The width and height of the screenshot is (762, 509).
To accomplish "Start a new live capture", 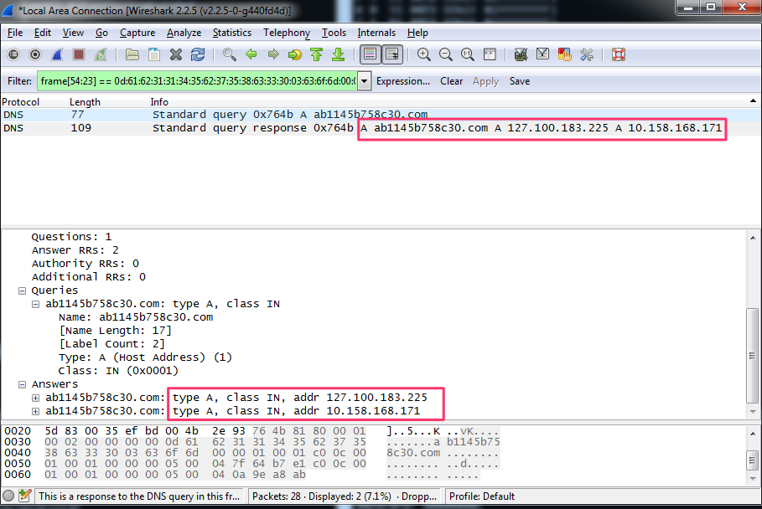I will (57, 54).
